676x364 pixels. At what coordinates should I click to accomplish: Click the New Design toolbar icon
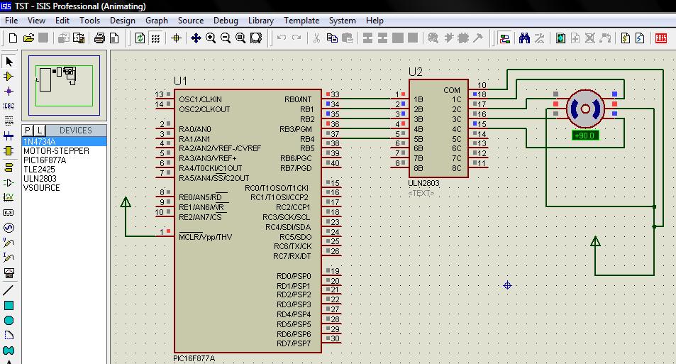tap(13, 38)
